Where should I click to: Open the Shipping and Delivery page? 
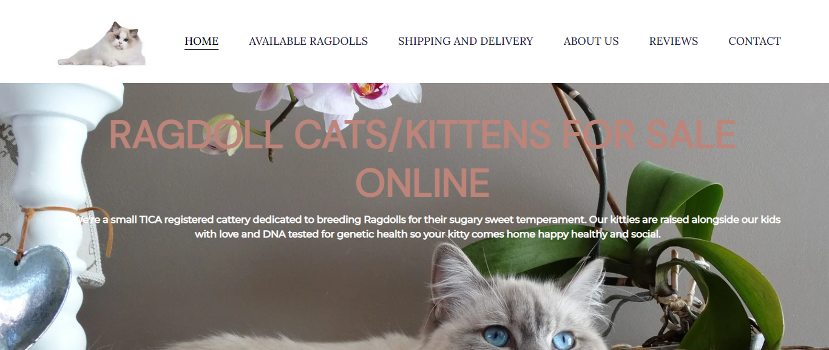[465, 41]
